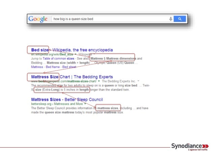Viewport: 215px width, 156px height.
Task: Click the microphone voice search icon
Action: point(171,19)
